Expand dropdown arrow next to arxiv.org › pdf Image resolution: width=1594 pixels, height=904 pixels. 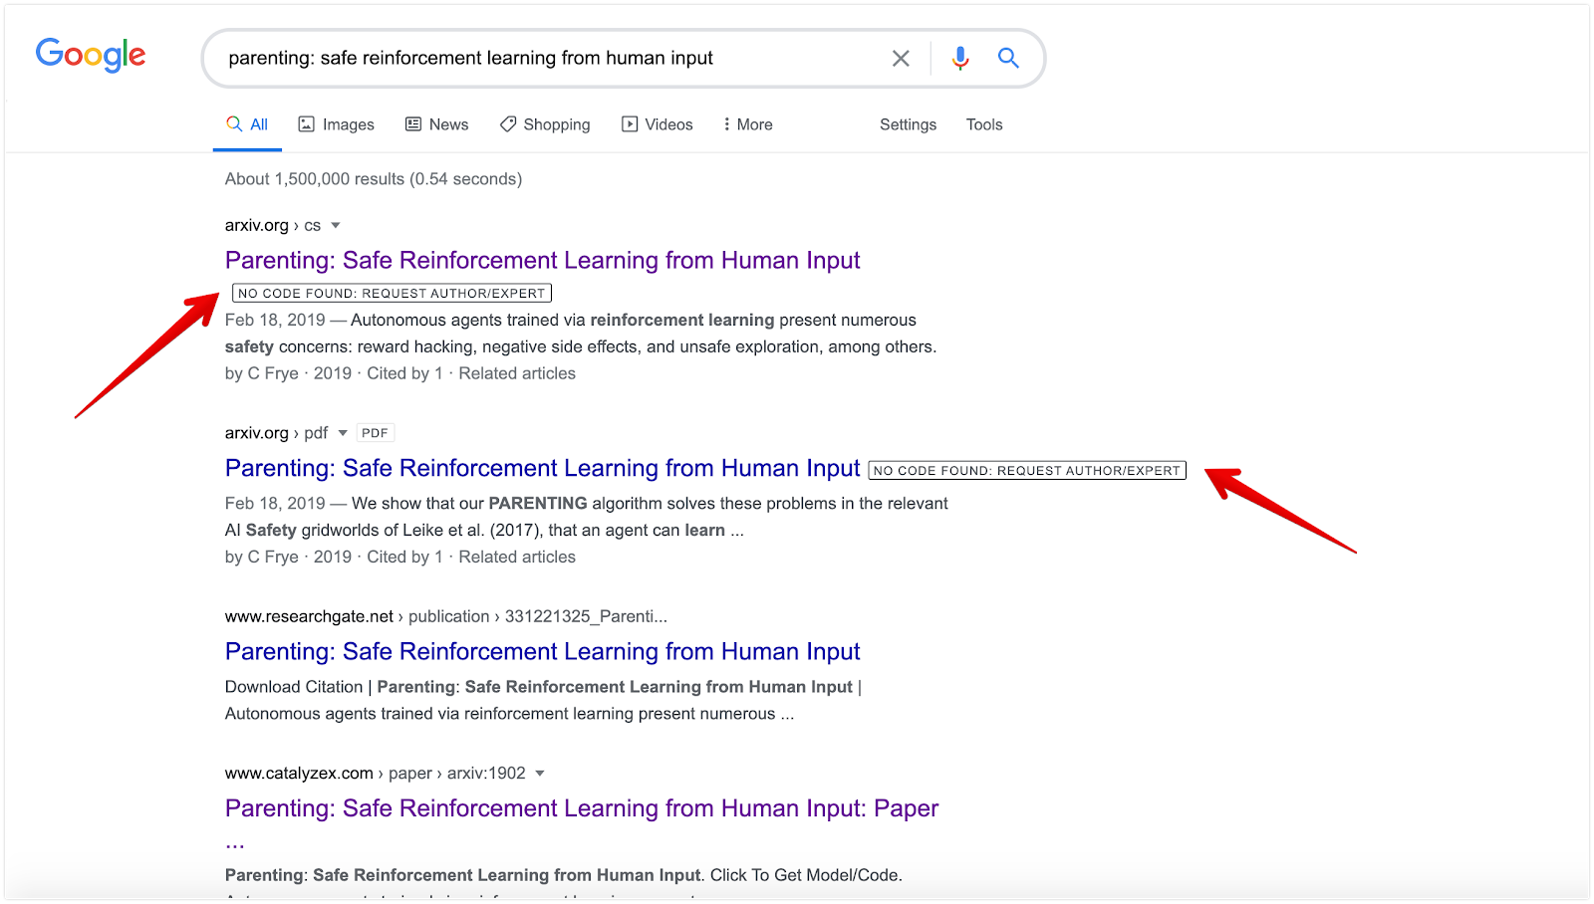coord(343,433)
